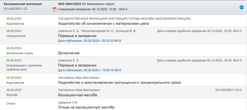Open first Перерыв в заседании определение
Image resolution: width=247 pixels, height=110 pixels.
pyautogui.click(x=77, y=36)
